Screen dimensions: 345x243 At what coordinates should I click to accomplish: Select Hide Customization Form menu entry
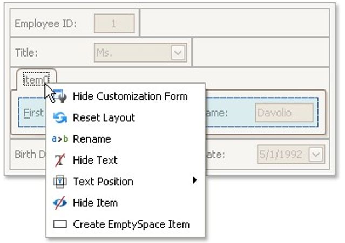[x=130, y=96]
